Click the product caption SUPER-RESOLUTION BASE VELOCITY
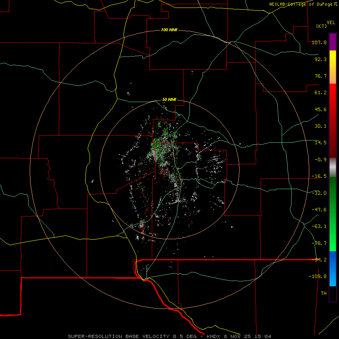The height and width of the screenshot is (339, 339). [x=119, y=336]
